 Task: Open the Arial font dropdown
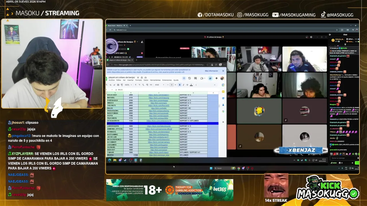pyautogui.click(x=159, y=85)
